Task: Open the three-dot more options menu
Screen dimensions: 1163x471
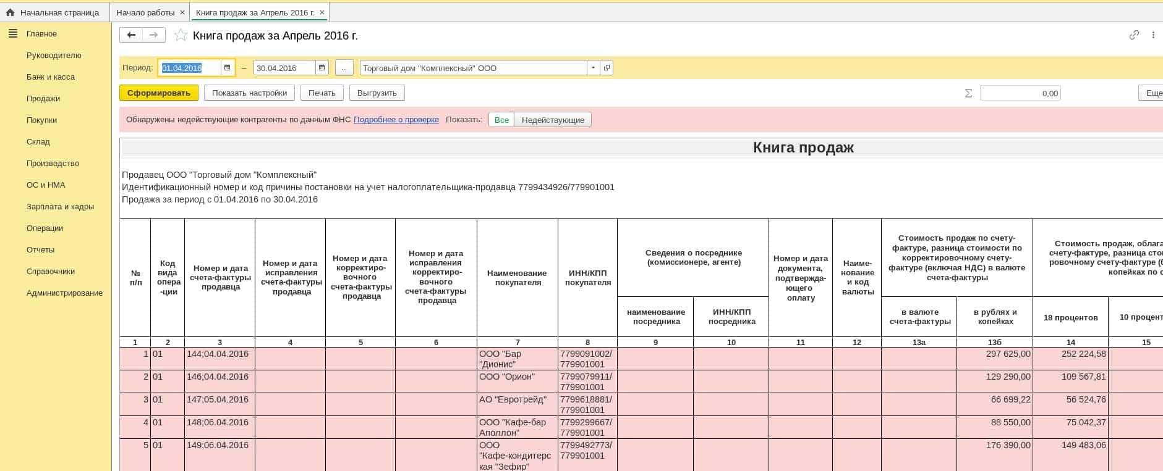Action: 1153,35
